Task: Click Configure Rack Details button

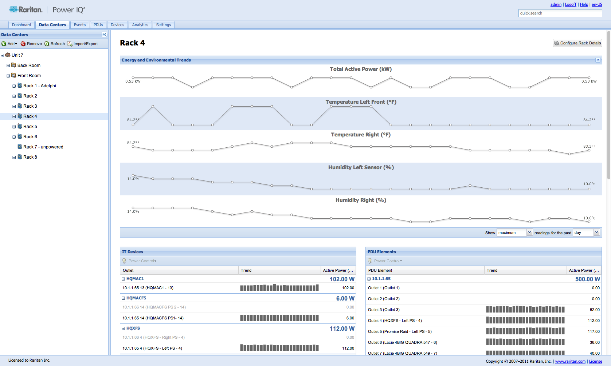Action: (x=577, y=43)
